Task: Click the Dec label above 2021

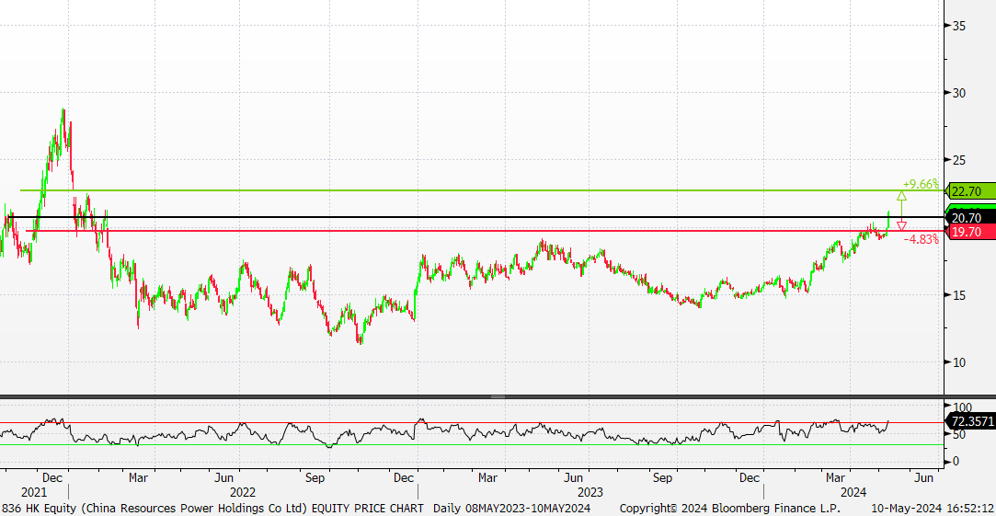Action: pos(51,477)
